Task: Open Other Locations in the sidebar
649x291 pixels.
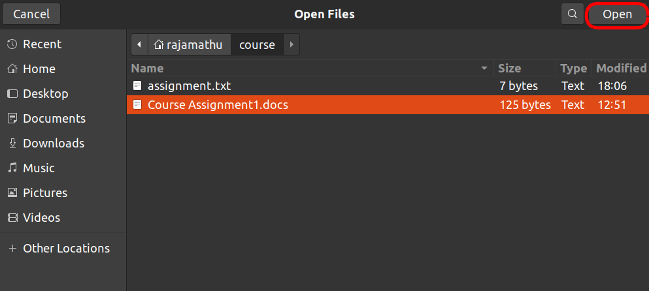Action: [x=65, y=249]
